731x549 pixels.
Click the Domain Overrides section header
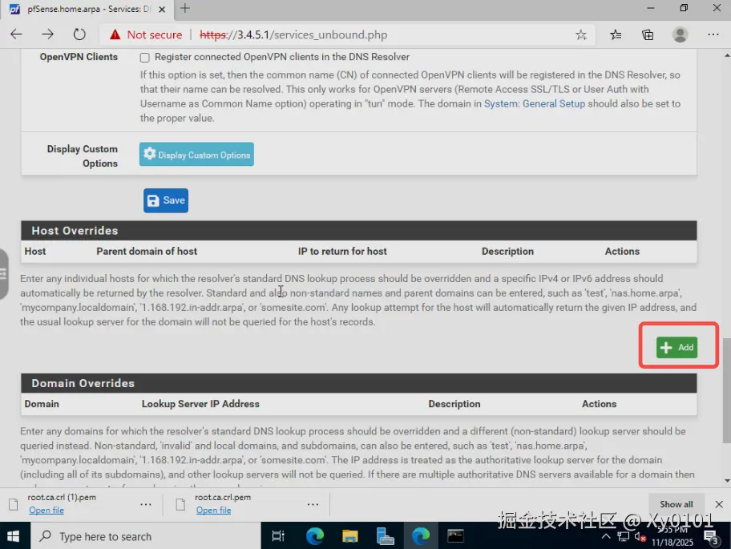358,383
